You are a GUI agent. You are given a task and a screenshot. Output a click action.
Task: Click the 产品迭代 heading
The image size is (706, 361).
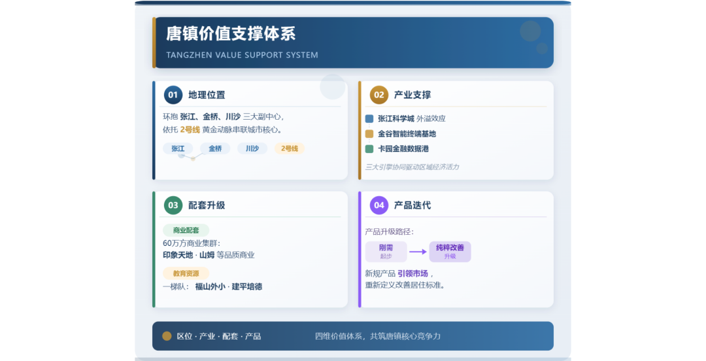[412, 205]
